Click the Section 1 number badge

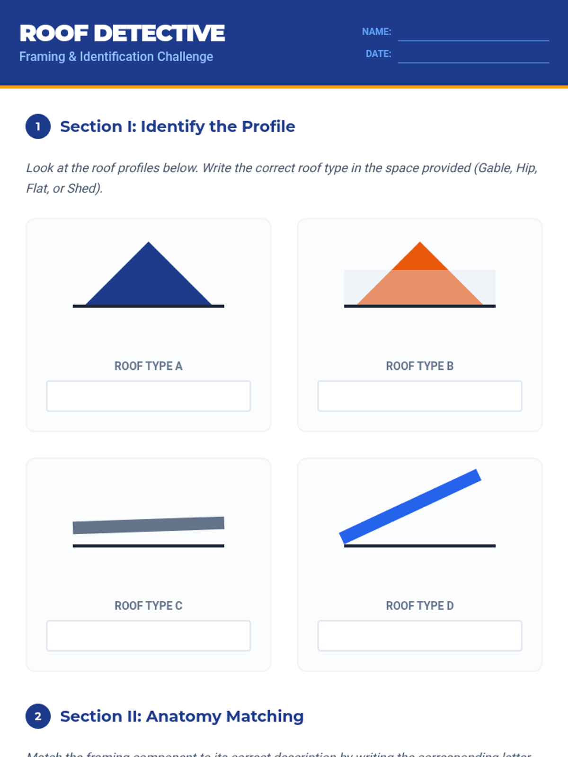click(38, 127)
